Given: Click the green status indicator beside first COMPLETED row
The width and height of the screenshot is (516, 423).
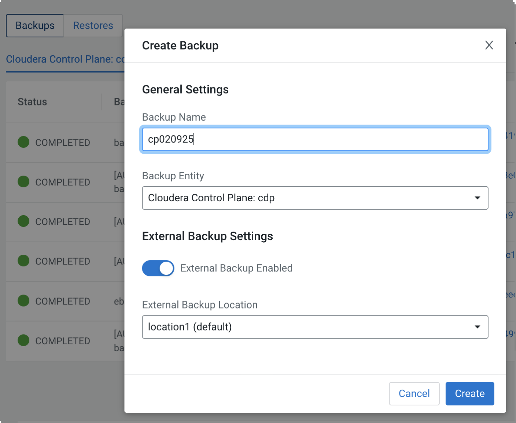Looking at the screenshot, I should coord(23,142).
